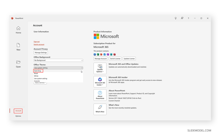Click Manage Account button
This screenshot has height=136, width=220.
[101, 59]
